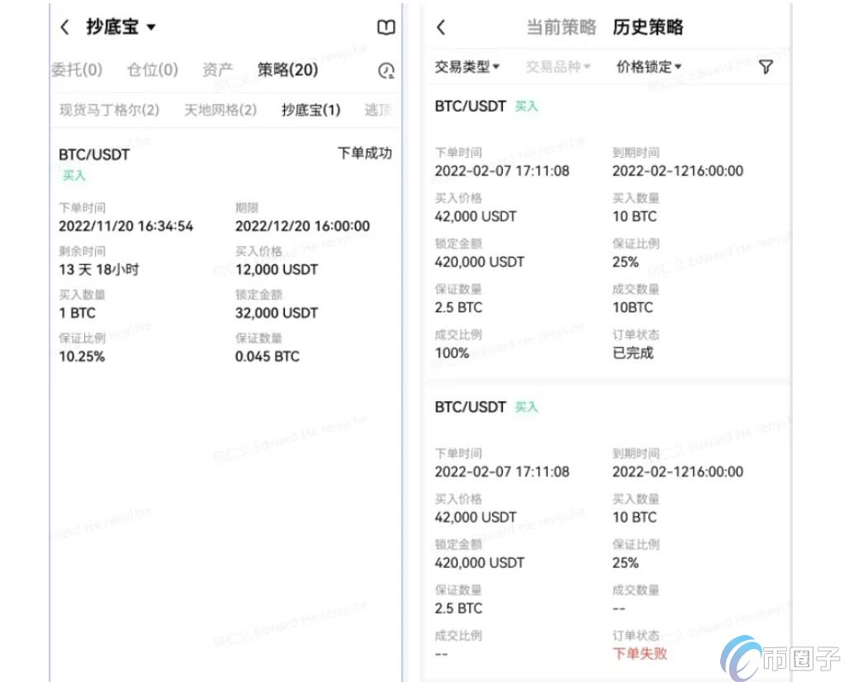Screen dimensions: 844x682
Task: Click 100% fill ratio value
Action: pos(453,353)
